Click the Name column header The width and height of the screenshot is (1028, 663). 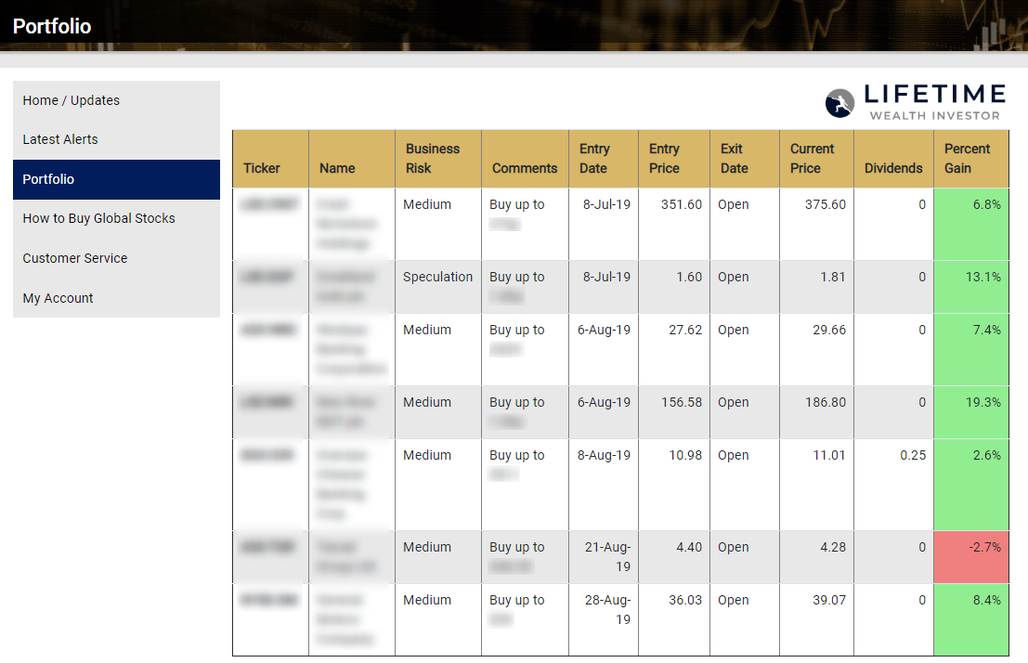coord(352,160)
